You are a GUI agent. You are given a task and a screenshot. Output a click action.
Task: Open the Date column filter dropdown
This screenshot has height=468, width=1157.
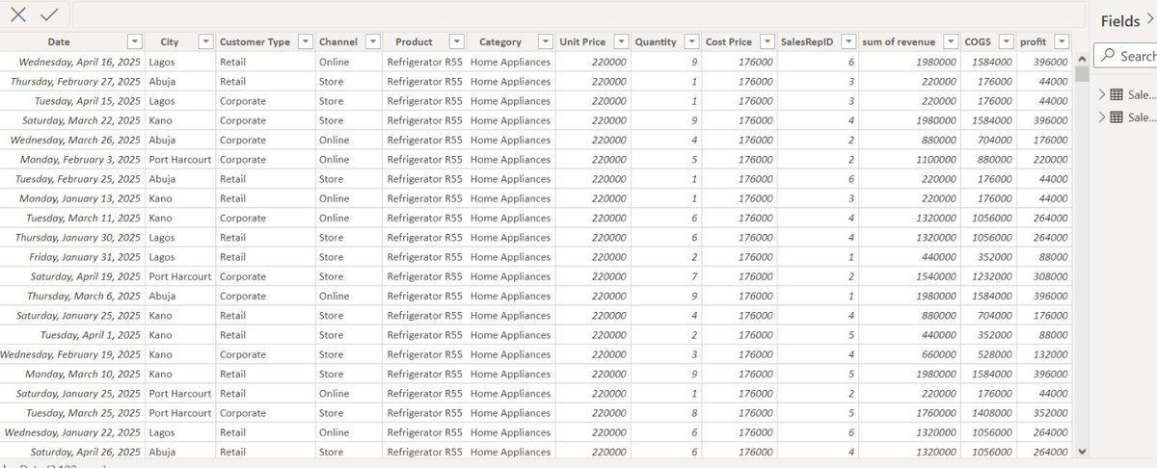click(x=135, y=41)
